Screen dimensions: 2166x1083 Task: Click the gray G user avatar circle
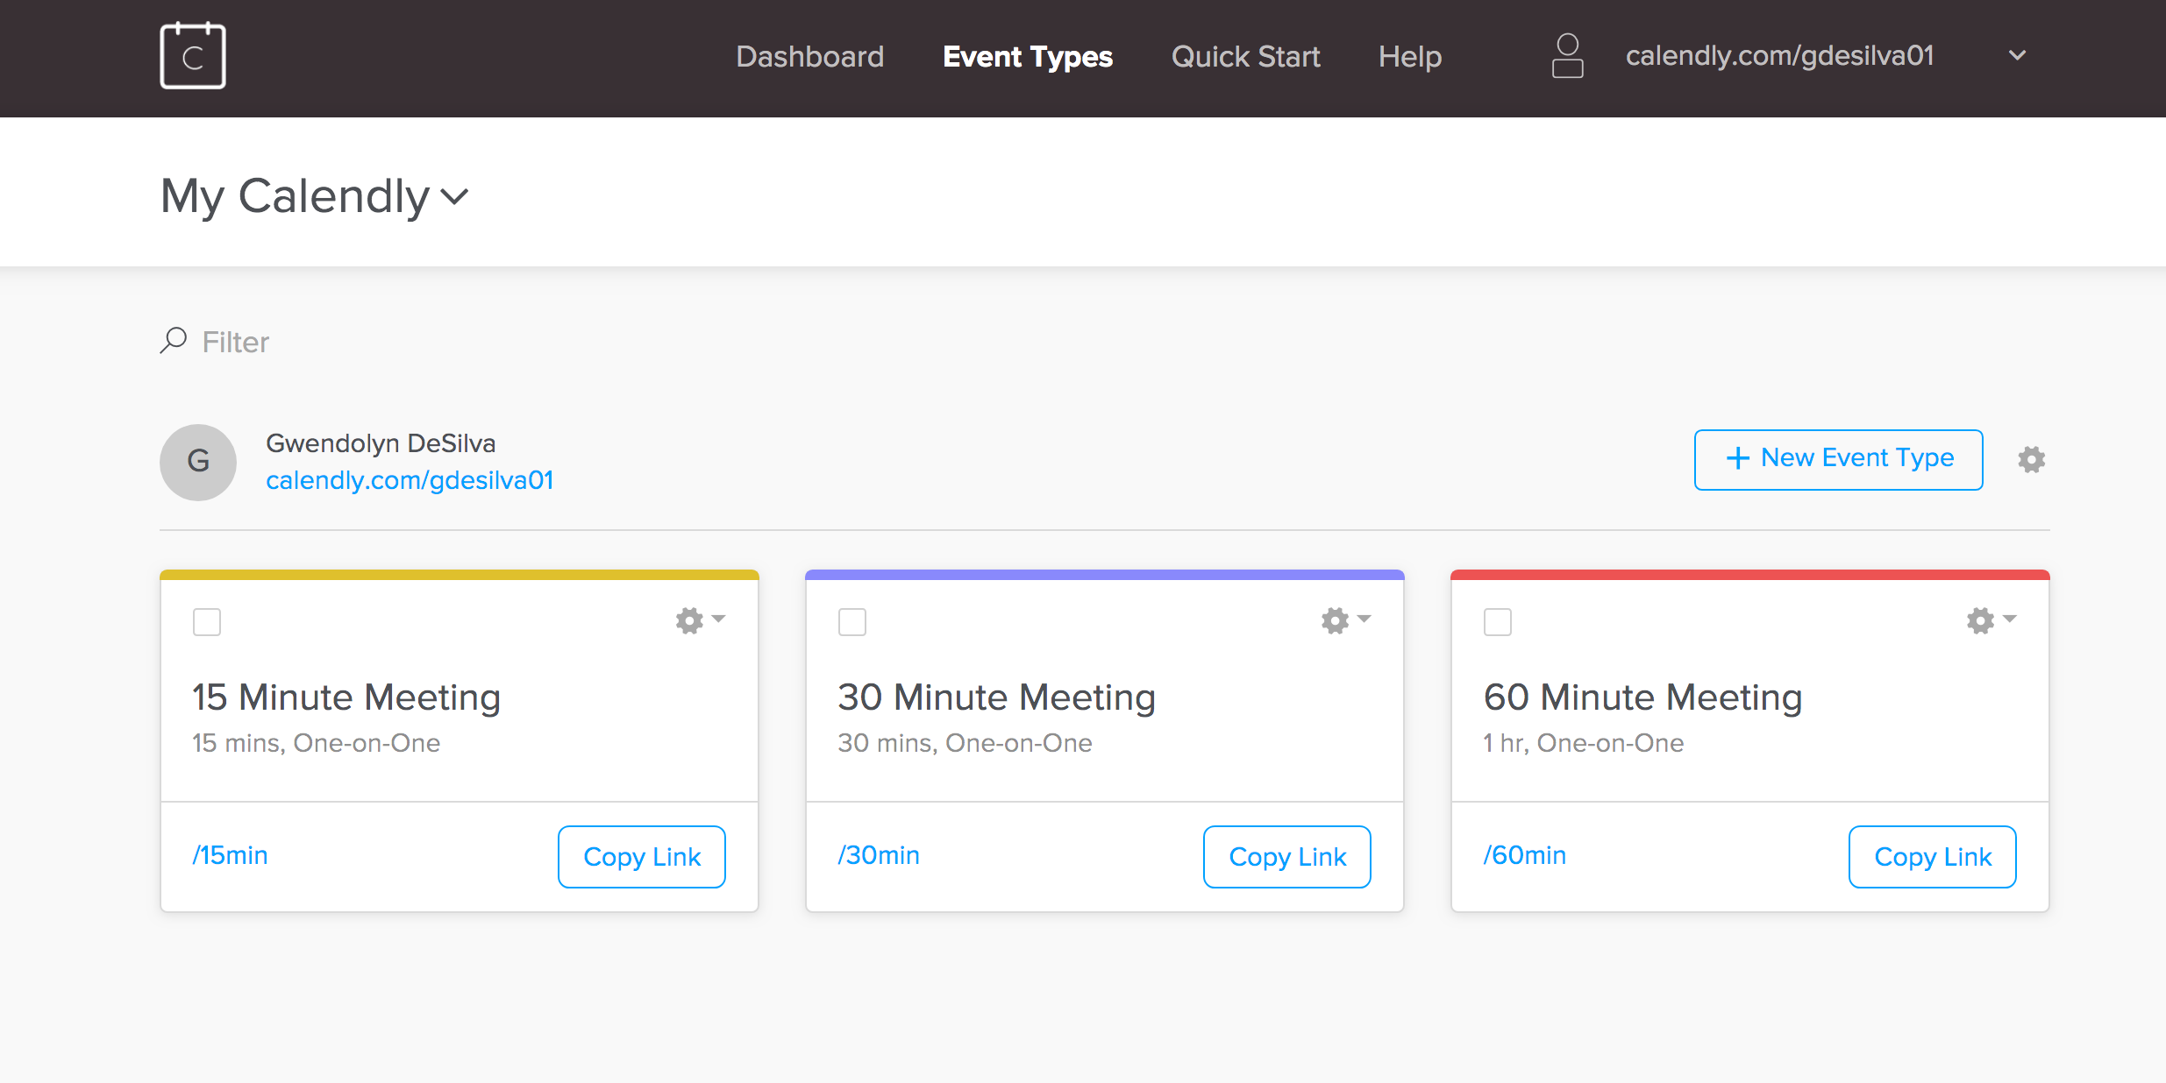[x=198, y=462]
